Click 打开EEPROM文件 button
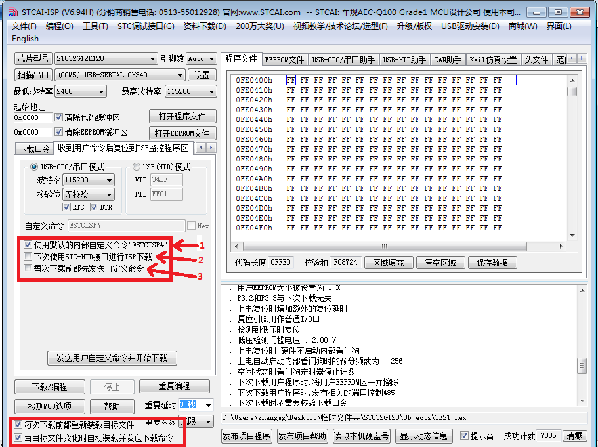The height and width of the screenshot is (447, 598). [x=182, y=133]
